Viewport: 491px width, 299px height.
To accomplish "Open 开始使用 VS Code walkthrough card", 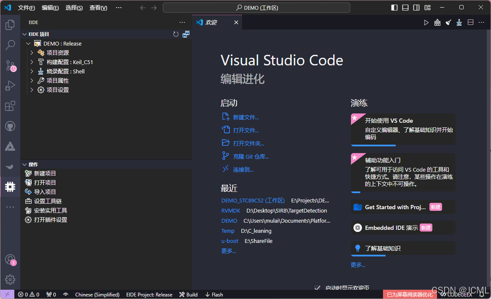I will pyautogui.click(x=403, y=129).
